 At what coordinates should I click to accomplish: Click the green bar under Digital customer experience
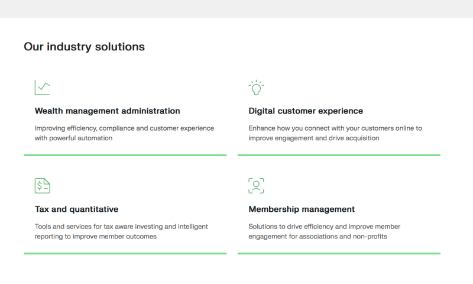pos(339,155)
